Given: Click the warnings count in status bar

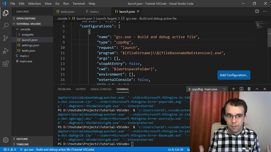Looking at the screenshot, I should [13, 149].
